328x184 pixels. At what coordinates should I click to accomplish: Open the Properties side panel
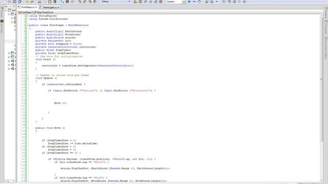326,27
